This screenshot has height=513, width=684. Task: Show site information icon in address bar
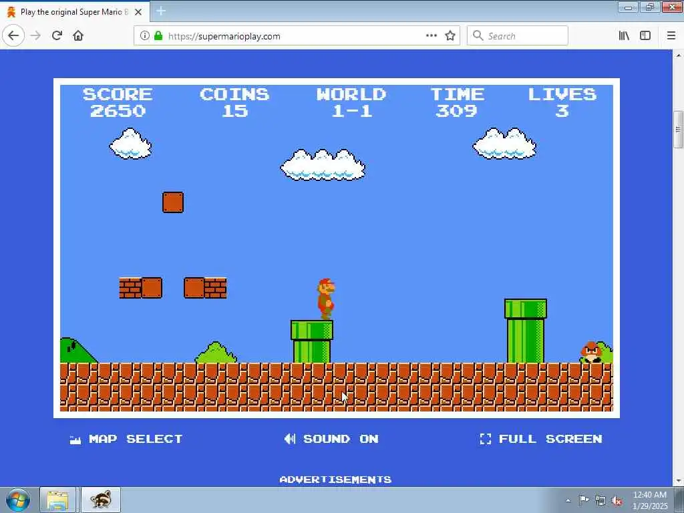[145, 36]
